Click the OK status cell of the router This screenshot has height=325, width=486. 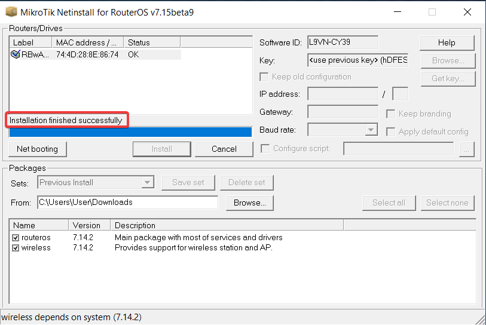133,54
